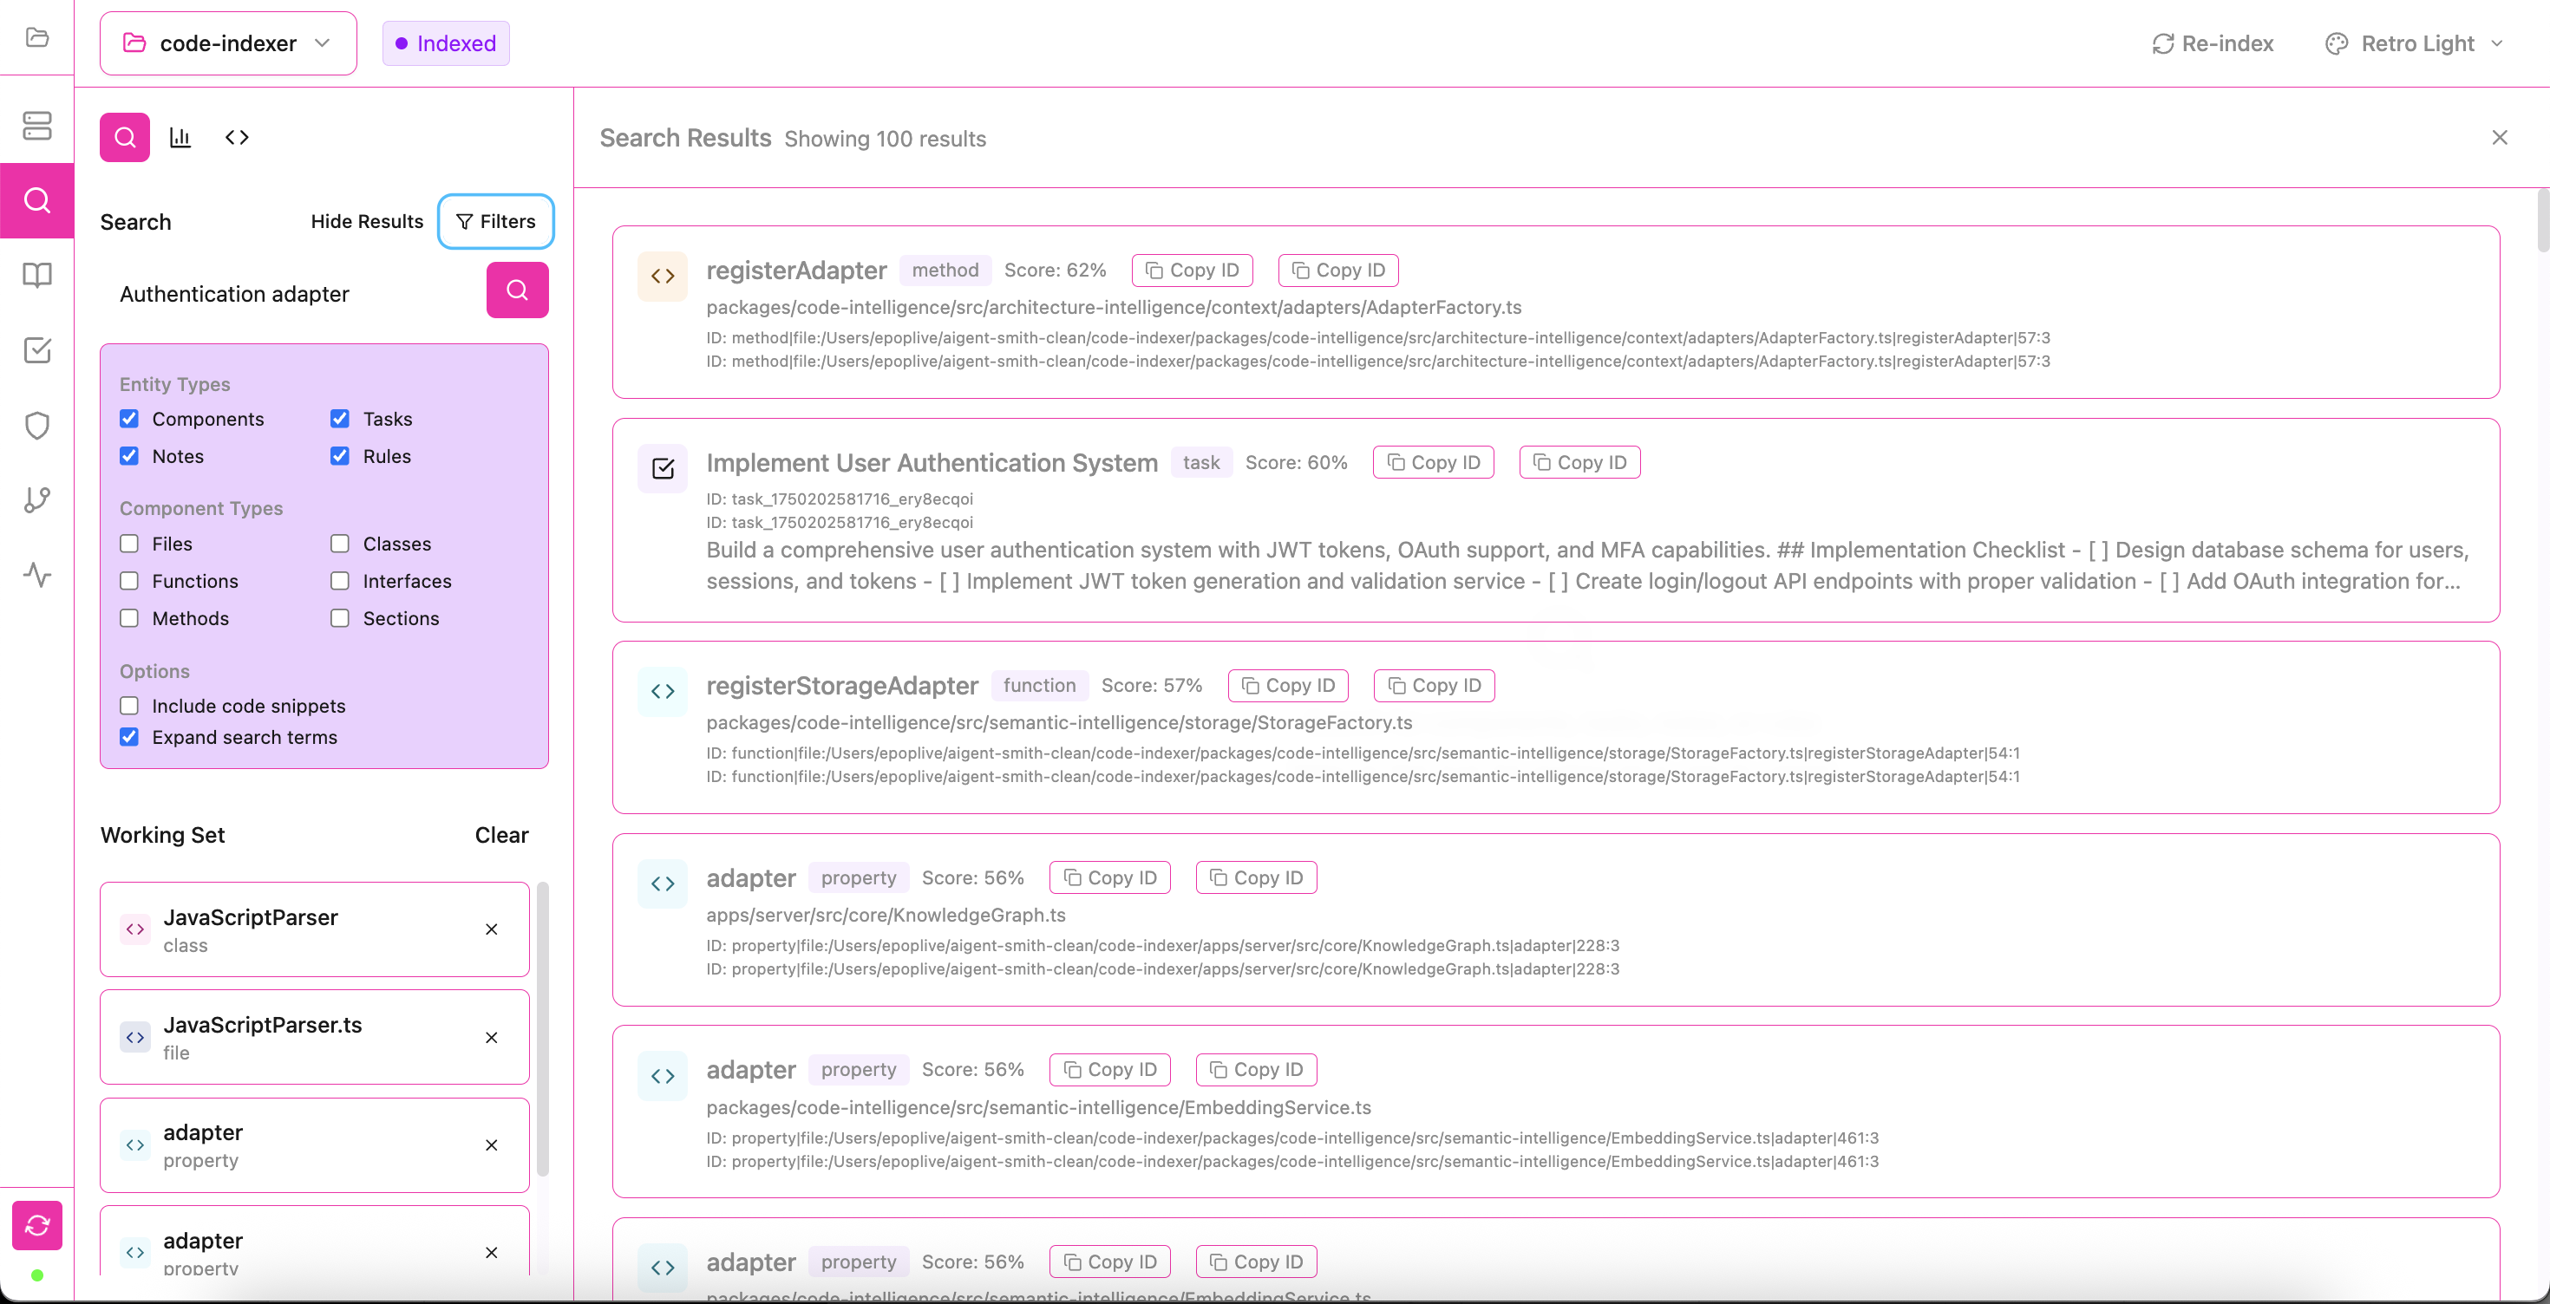This screenshot has width=2550, height=1304.
Task: Click the pink magnifier search submit button
Action: [517, 290]
